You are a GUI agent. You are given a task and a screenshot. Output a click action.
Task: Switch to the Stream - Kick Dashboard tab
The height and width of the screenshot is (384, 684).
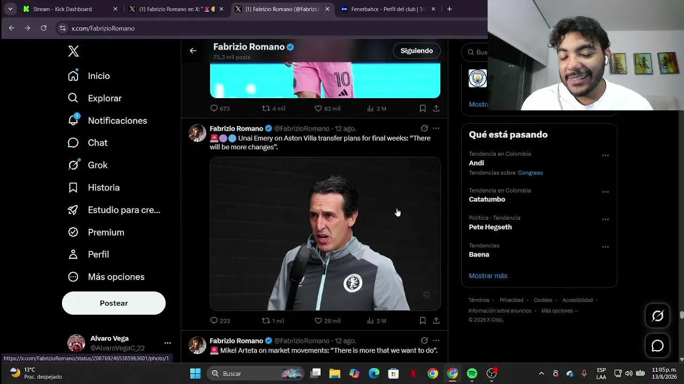pyautogui.click(x=69, y=9)
